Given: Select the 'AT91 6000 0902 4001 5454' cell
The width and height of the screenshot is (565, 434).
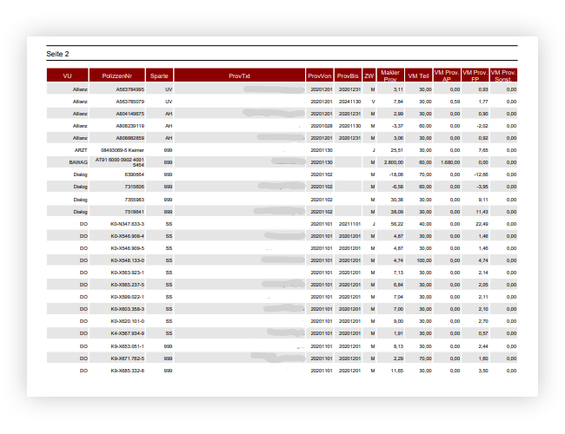Looking at the screenshot, I should (119, 162).
